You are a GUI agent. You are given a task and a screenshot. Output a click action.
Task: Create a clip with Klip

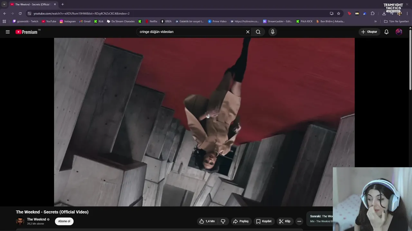[x=285, y=221]
